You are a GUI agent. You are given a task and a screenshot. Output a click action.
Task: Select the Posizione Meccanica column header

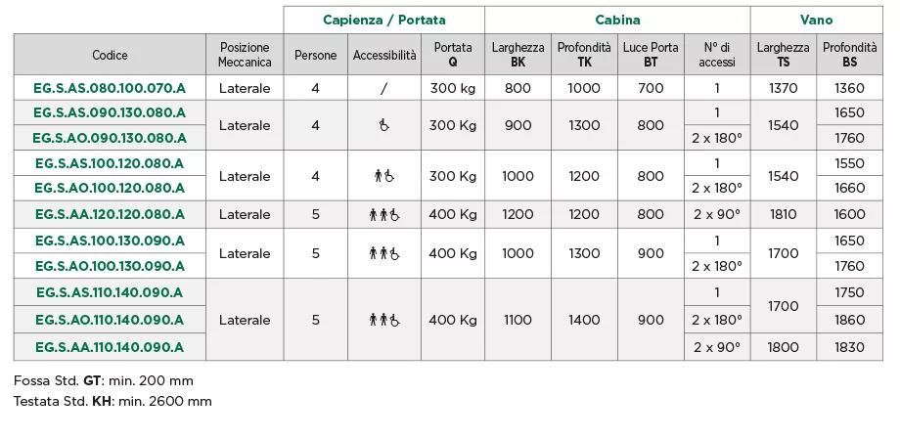pyautogui.click(x=245, y=55)
